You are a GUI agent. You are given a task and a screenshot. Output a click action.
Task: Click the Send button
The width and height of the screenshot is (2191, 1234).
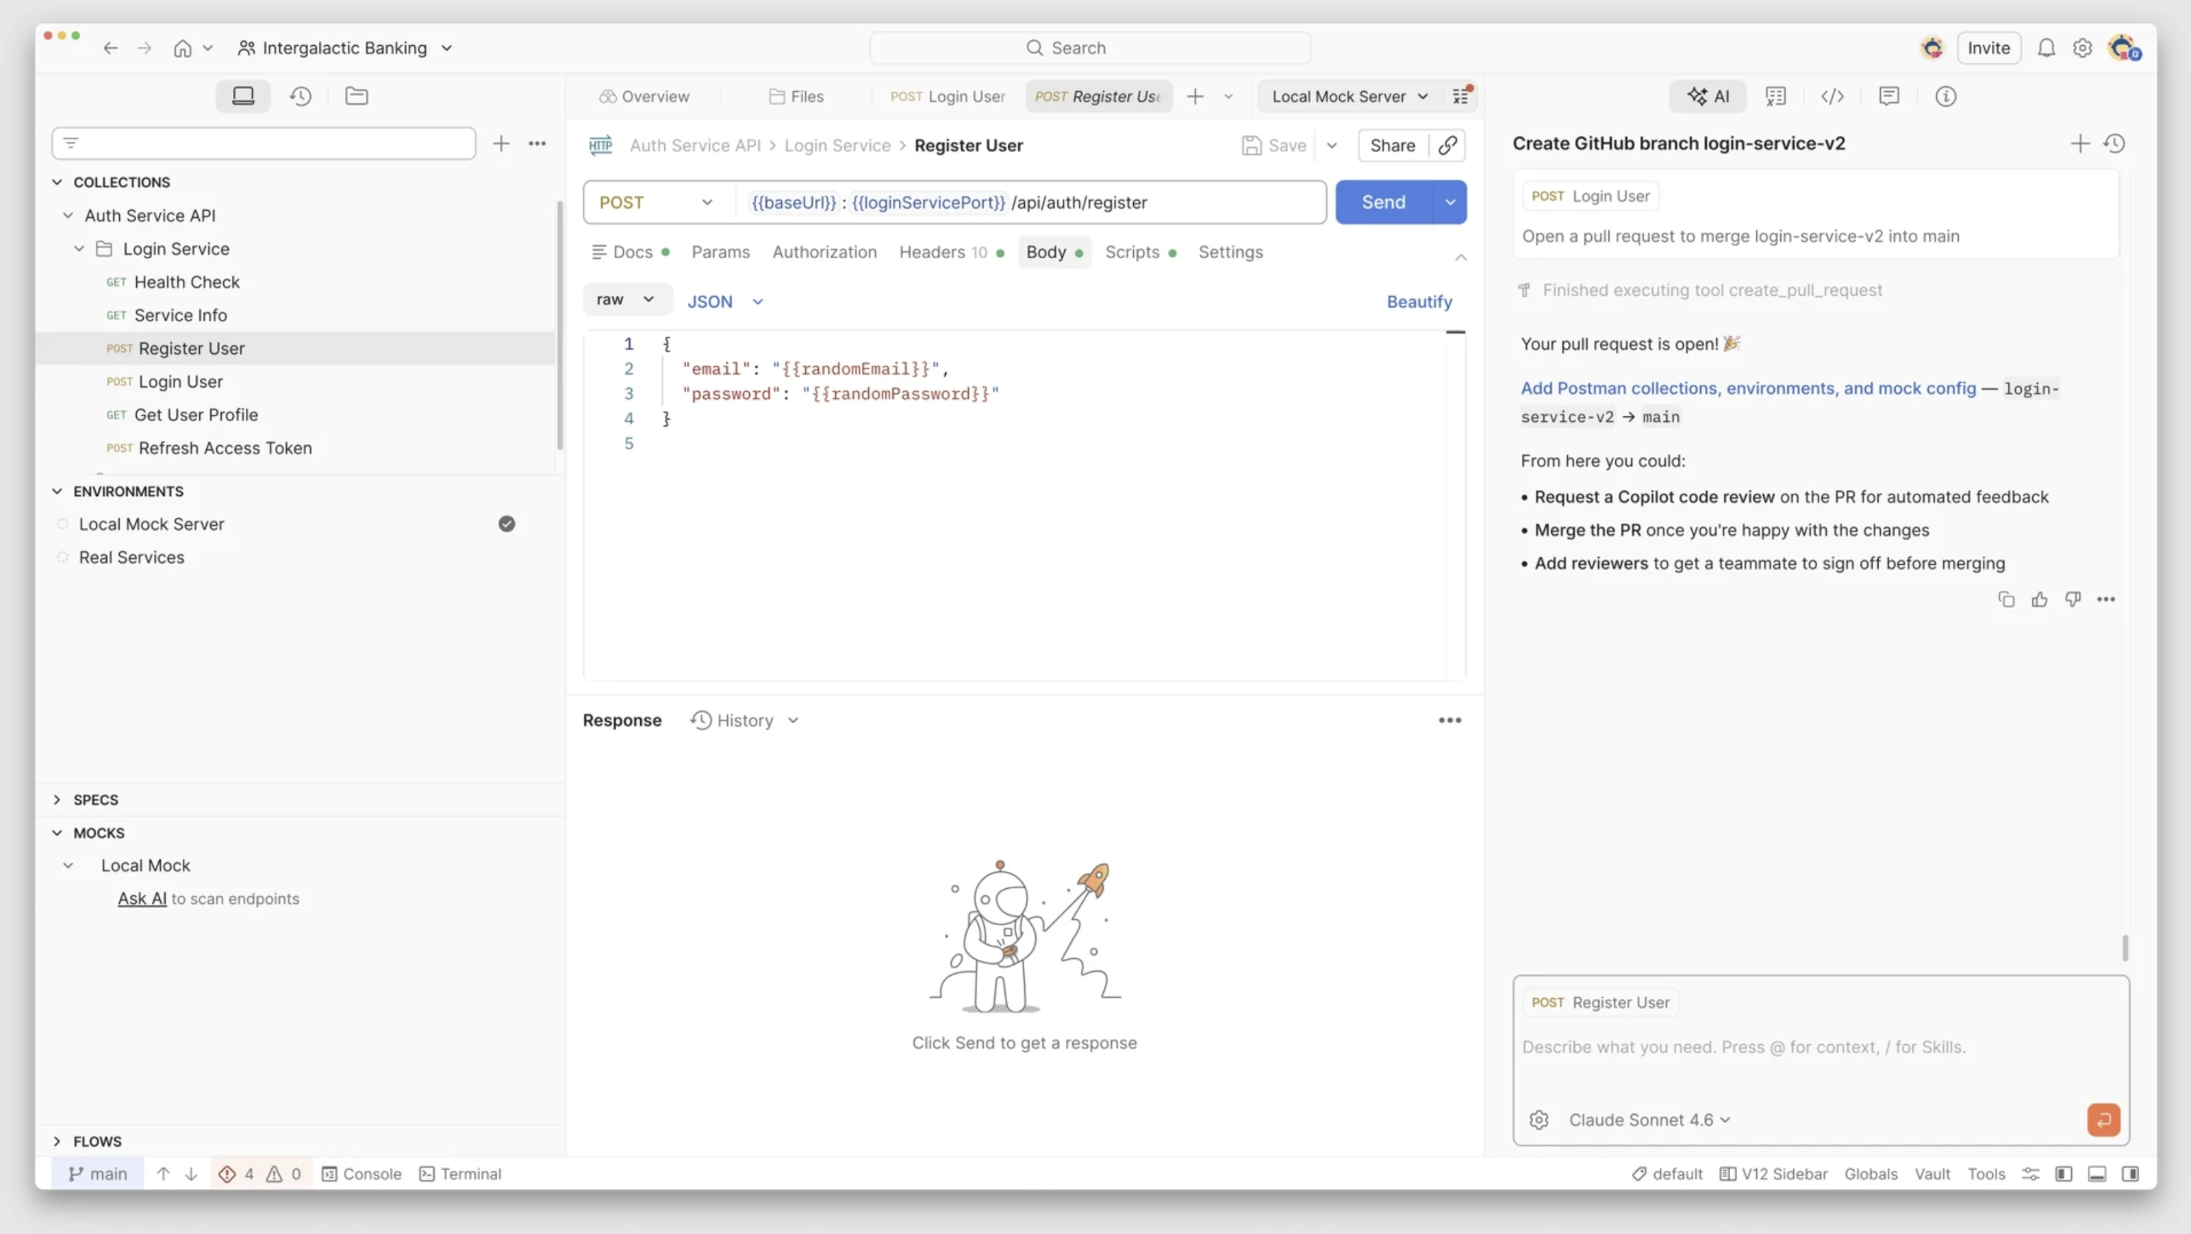[1383, 203]
